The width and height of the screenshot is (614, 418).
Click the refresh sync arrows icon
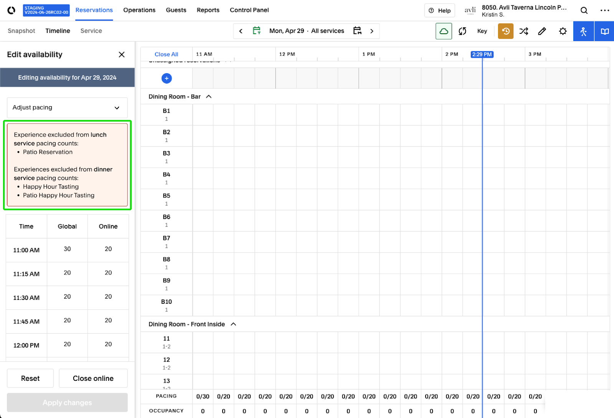click(x=462, y=31)
